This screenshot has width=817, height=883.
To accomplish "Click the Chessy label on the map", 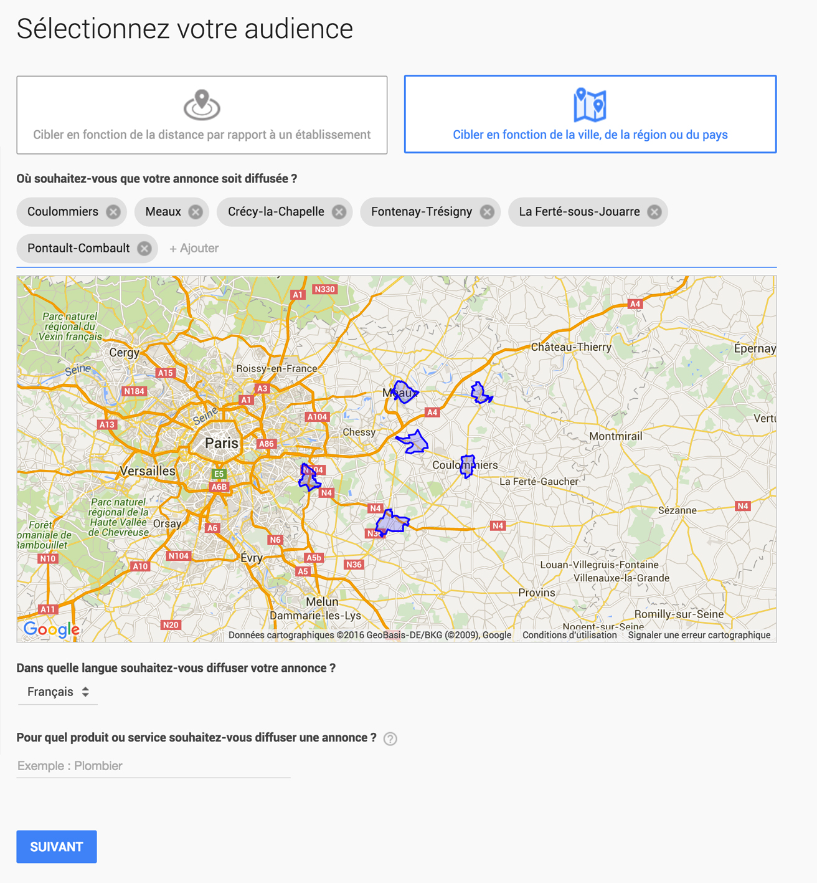I will pyautogui.click(x=359, y=432).
